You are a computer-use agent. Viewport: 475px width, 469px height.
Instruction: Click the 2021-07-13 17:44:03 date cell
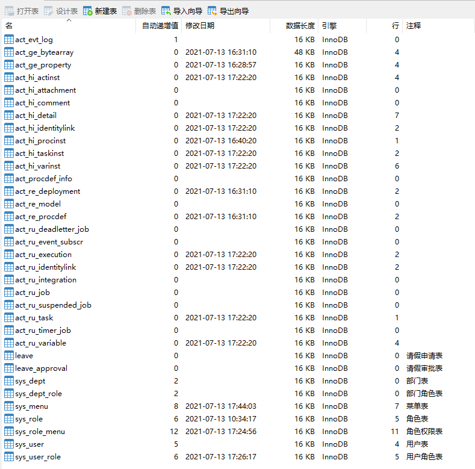coord(221,406)
